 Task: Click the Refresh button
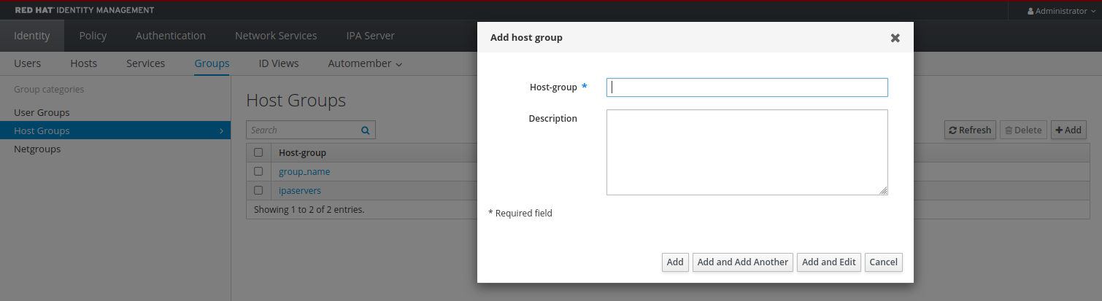970,130
